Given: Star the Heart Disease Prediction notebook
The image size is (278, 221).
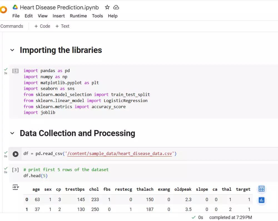Looking at the screenshot, I should pos(107,7).
